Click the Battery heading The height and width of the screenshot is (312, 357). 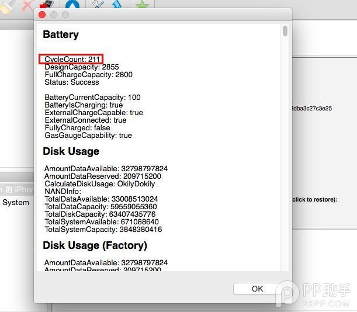61,34
